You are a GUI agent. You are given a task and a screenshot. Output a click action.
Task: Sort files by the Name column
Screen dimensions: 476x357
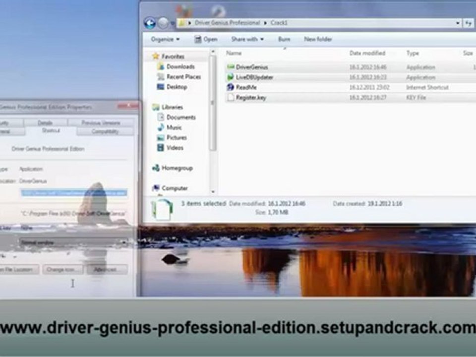tap(234, 53)
